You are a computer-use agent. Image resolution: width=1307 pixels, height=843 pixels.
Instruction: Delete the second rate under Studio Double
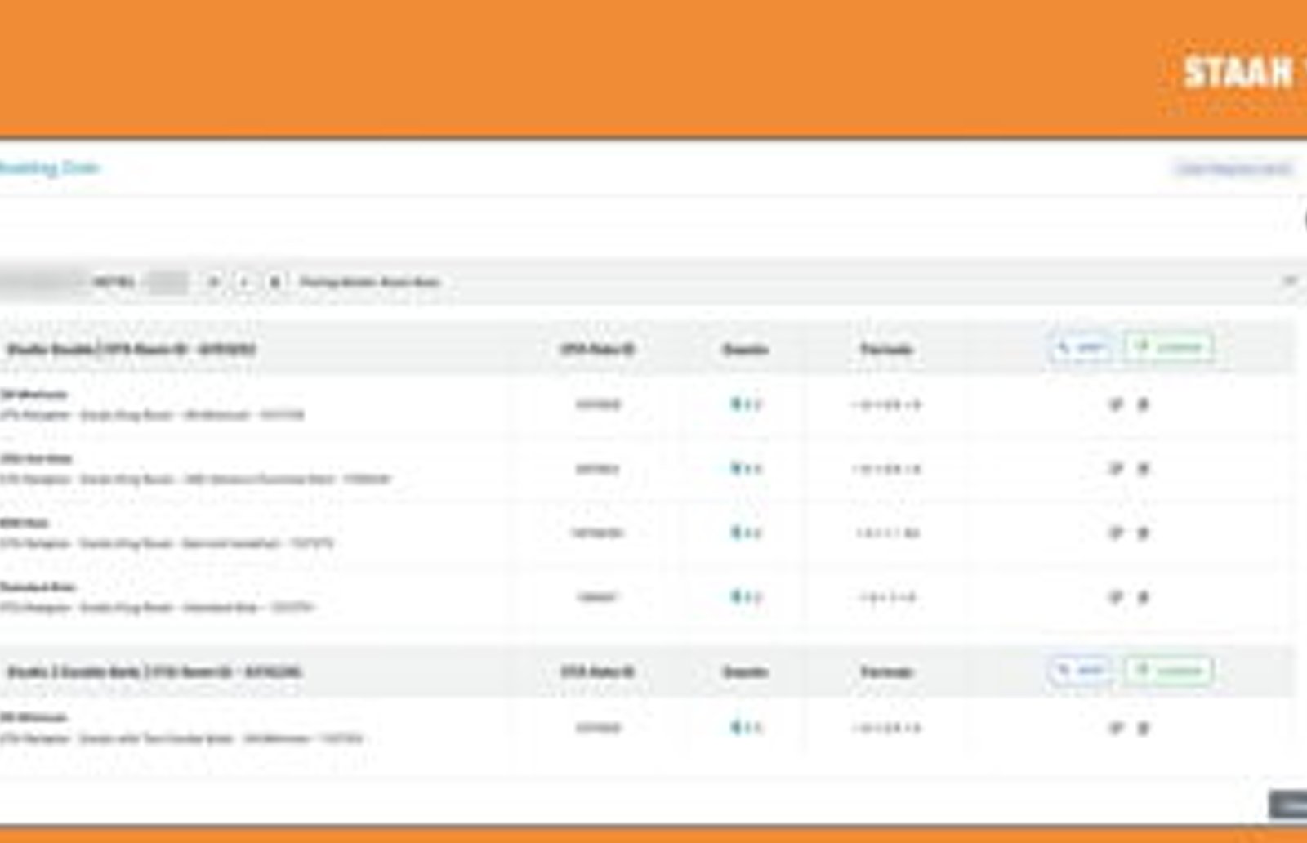tap(1143, 469)
